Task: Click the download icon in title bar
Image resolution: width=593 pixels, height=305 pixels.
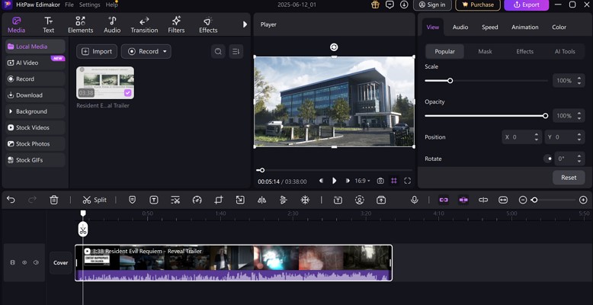Action: (404, 5)
